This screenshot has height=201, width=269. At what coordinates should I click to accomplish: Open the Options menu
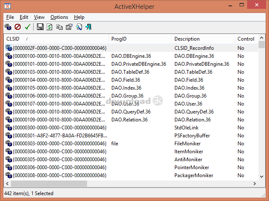pyautogui.click(x=59, y=17)
